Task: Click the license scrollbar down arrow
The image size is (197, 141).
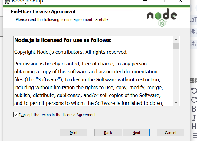Action: [176, 102]
